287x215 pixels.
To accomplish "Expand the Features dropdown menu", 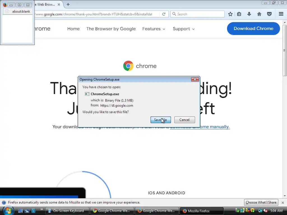I will 154,29.
